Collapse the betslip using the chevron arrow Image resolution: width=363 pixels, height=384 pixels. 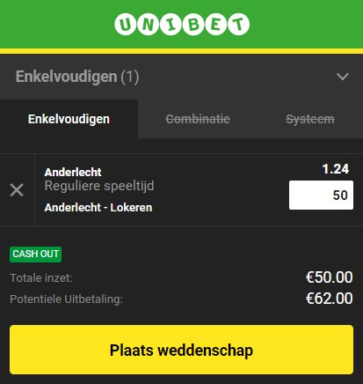click(342, 77)
